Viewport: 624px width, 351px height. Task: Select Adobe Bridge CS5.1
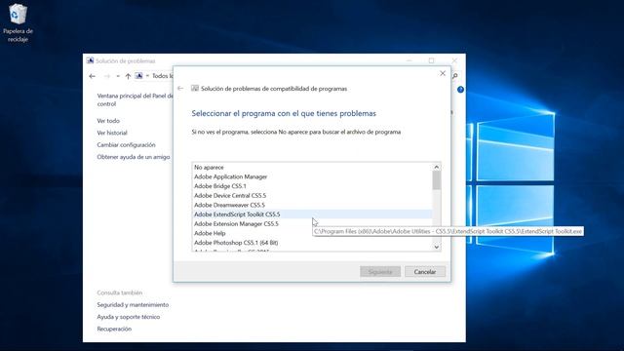[x=312, y=186]
